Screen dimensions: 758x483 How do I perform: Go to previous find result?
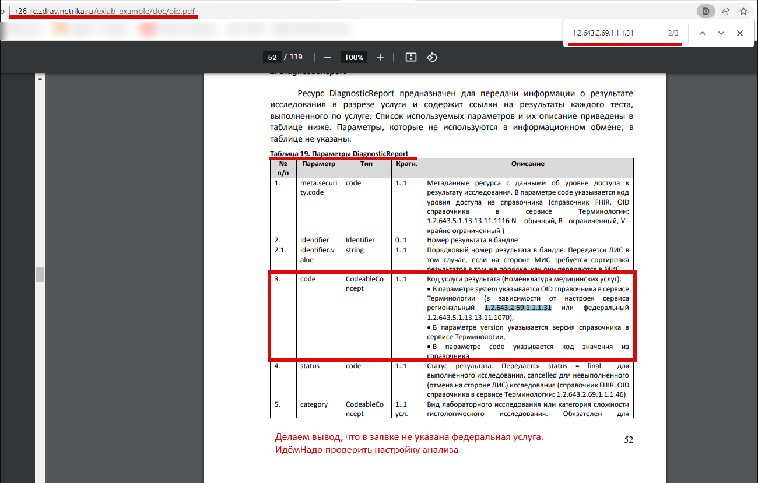coord(703,33)
